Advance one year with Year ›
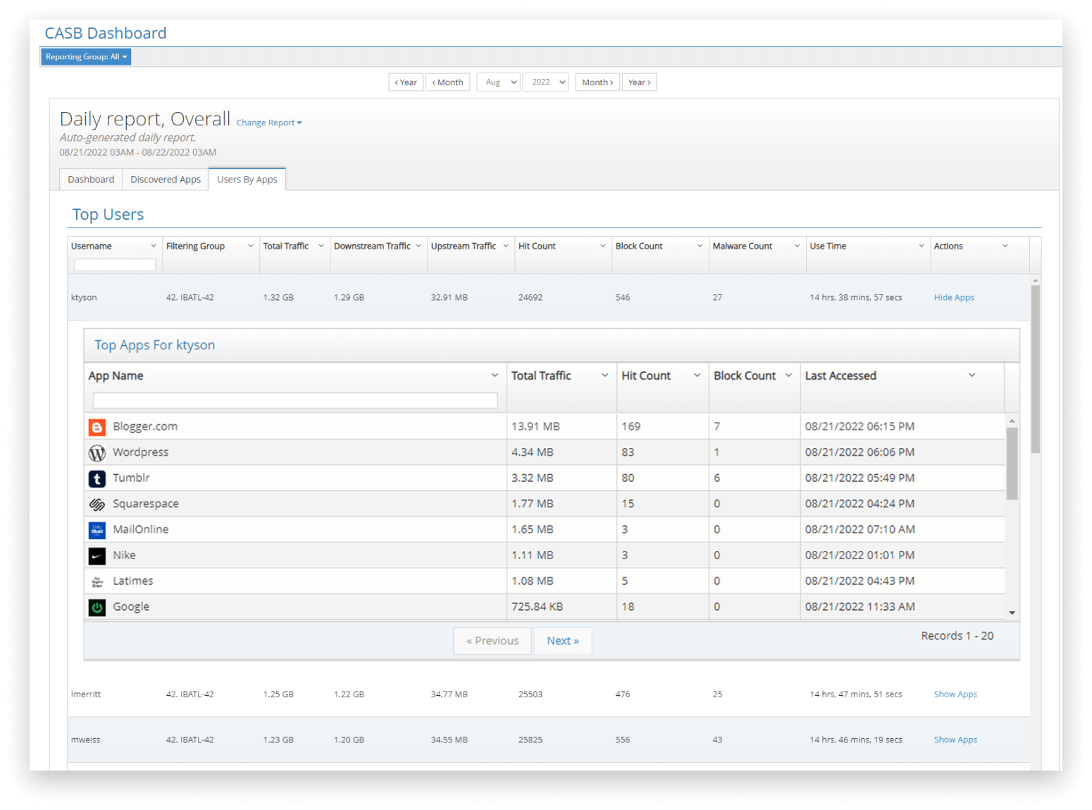Viewport: 1092px width, 810px height. point(639,82)
